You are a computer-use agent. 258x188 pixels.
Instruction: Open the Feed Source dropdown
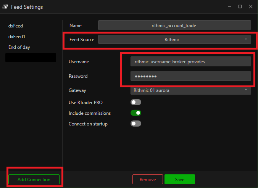(174, 39)
